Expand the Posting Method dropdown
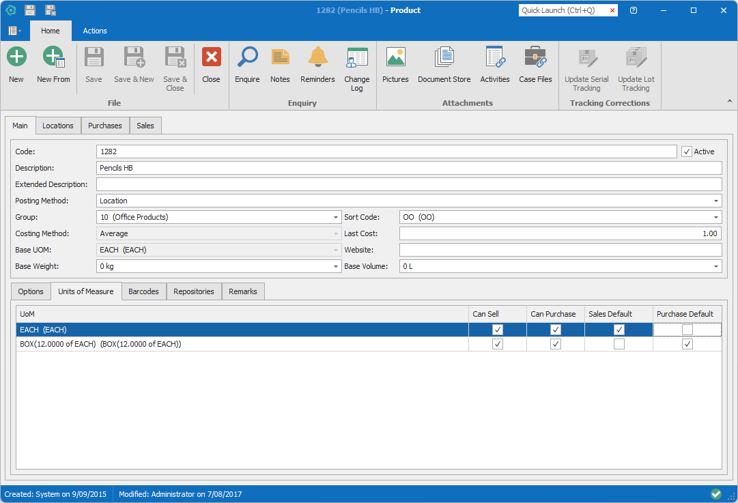The image size is (738, 503). point(716,201)
